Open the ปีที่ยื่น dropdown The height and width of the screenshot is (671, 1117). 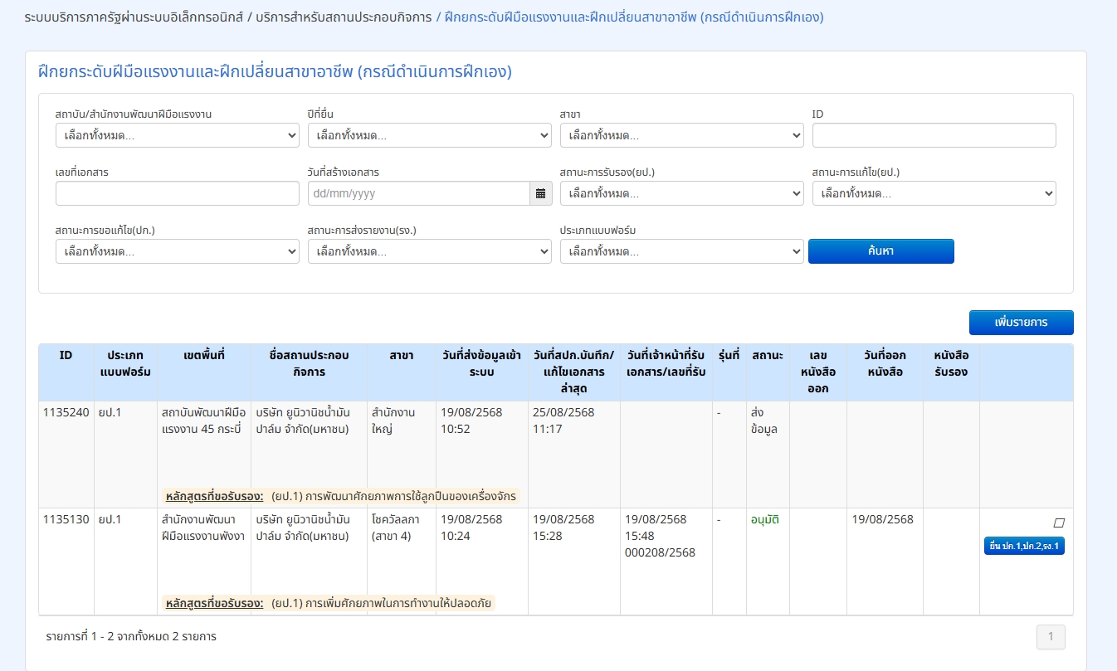click(430, 135)
